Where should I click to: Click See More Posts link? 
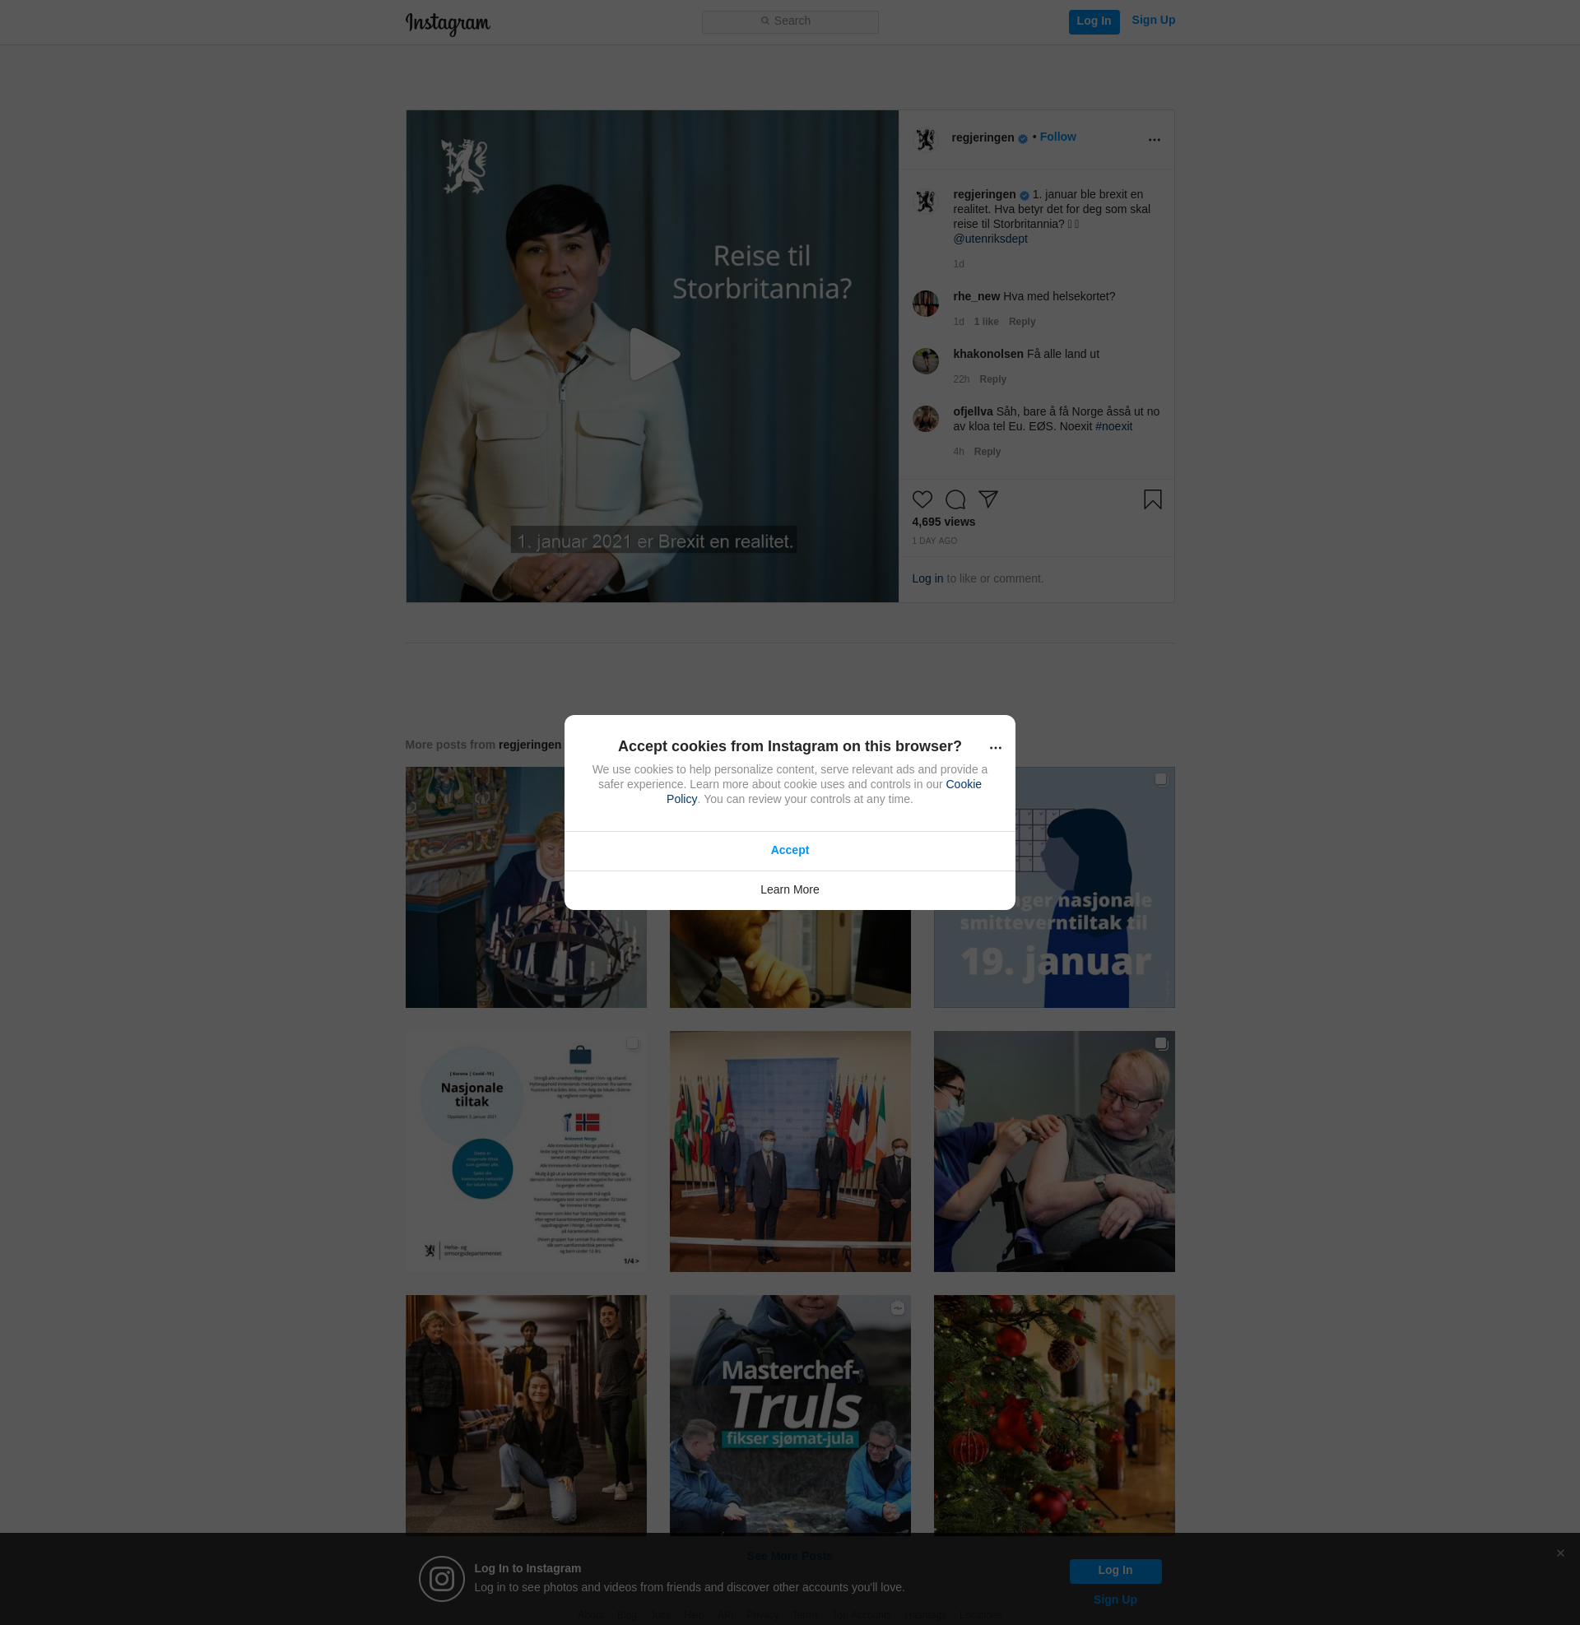(789, 1556)
